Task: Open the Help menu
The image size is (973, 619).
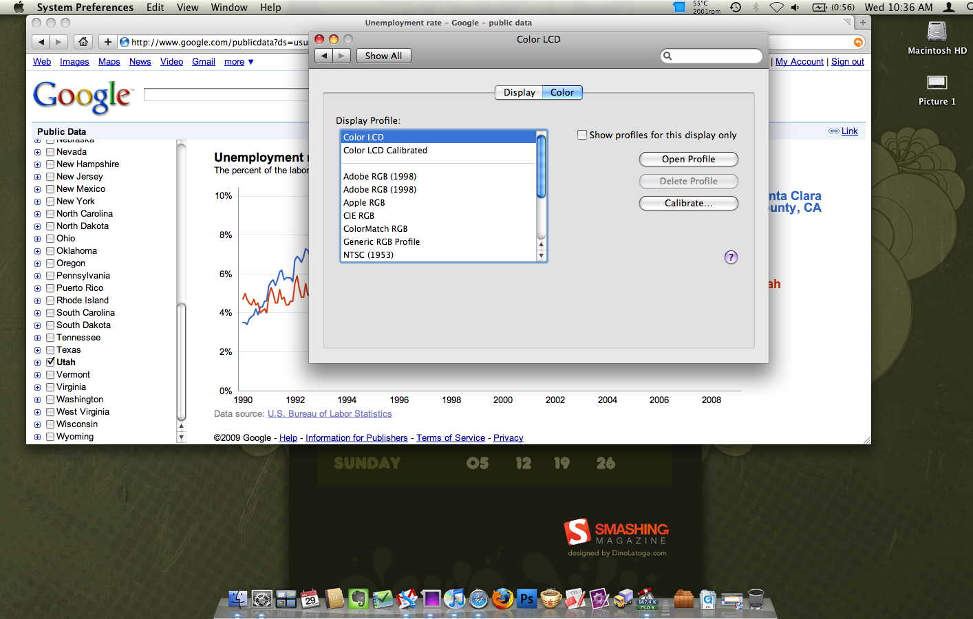Action: tap(270, 8)
